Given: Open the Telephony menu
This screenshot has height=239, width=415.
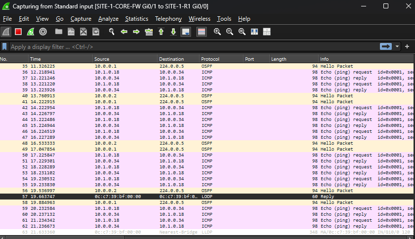Looking at the screenshot, I should 168,19.
